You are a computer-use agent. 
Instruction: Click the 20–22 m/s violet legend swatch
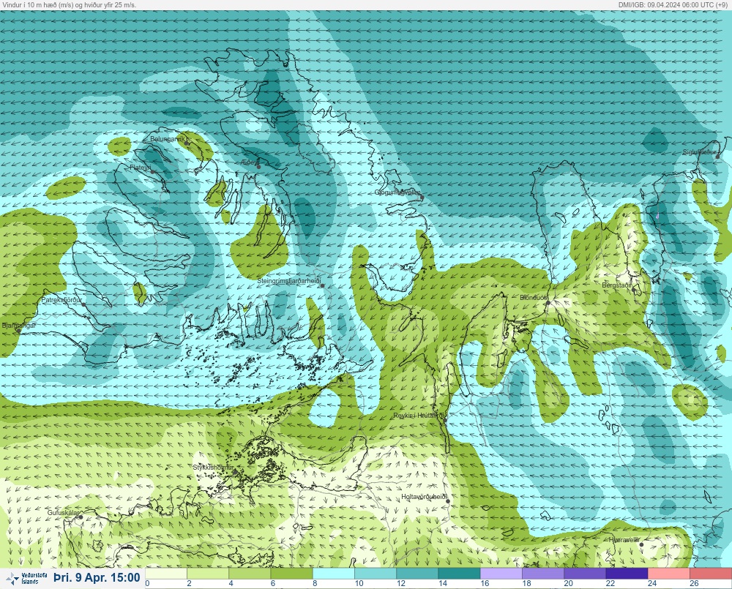tap(585, 573)
